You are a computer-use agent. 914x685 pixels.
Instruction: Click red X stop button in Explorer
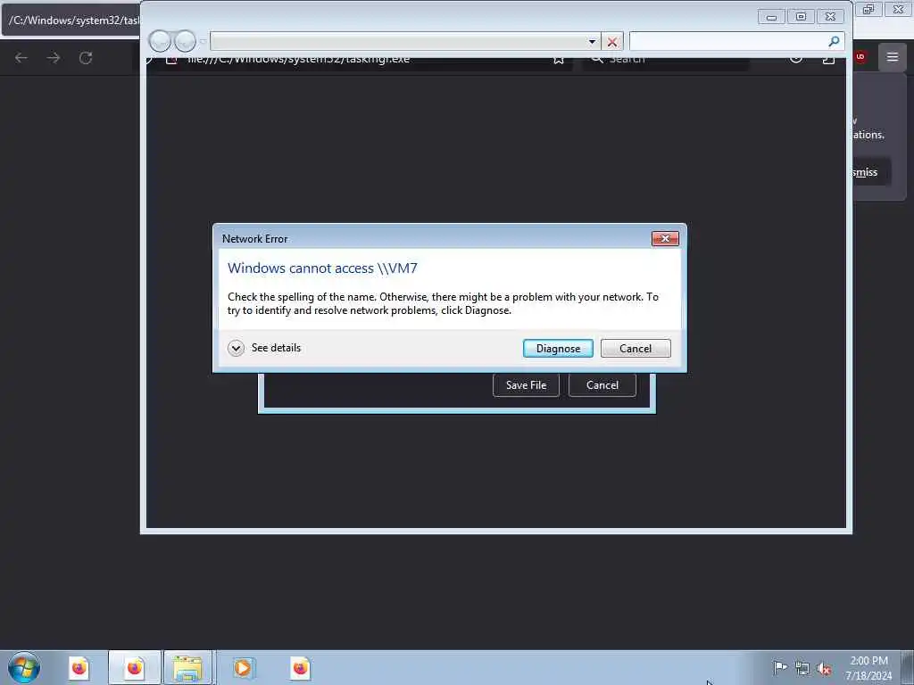pyautogui.click(x=612, y=42)
